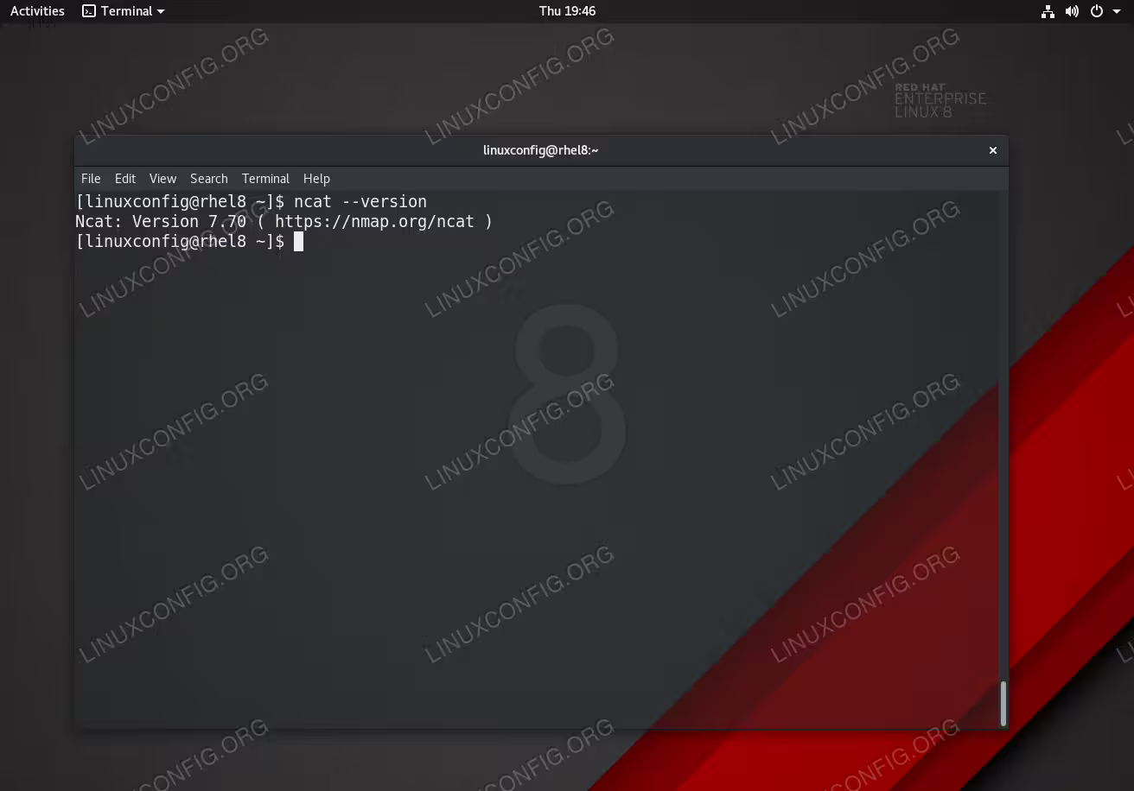Click the 'Ncat: Version 7.70' output text
This screenshot has width=1134, height=791.
tap(161, 222)
